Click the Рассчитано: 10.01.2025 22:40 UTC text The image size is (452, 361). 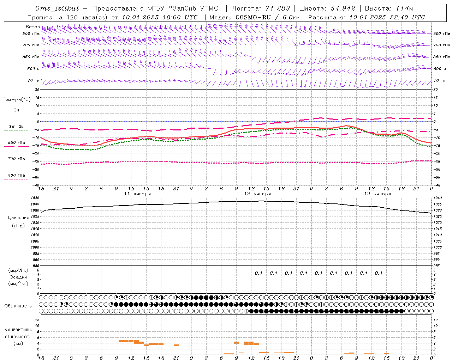[x=367, y=17]
